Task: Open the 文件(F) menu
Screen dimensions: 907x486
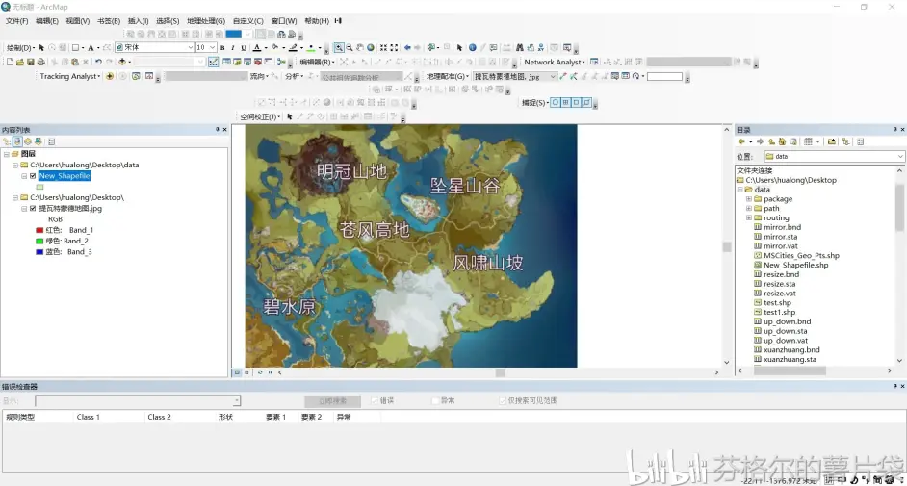Action: (16, 21)
